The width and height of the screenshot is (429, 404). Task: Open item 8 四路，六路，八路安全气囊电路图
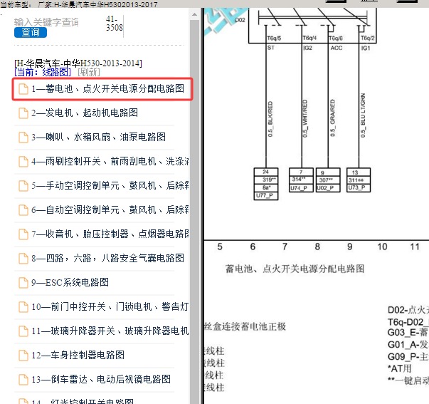point(108,258)
